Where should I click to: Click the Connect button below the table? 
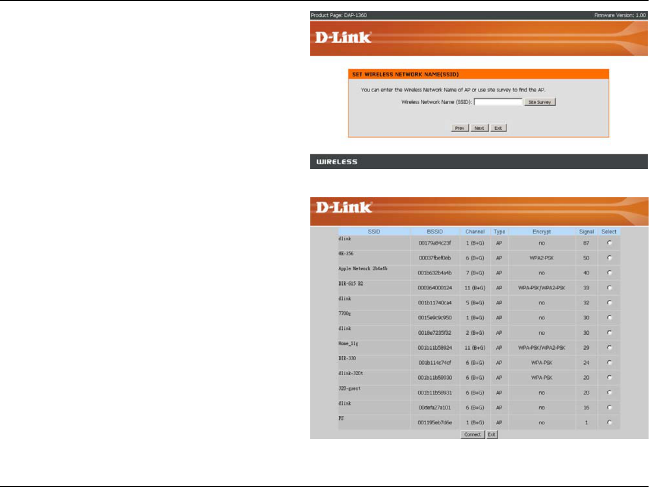point(472,435)
